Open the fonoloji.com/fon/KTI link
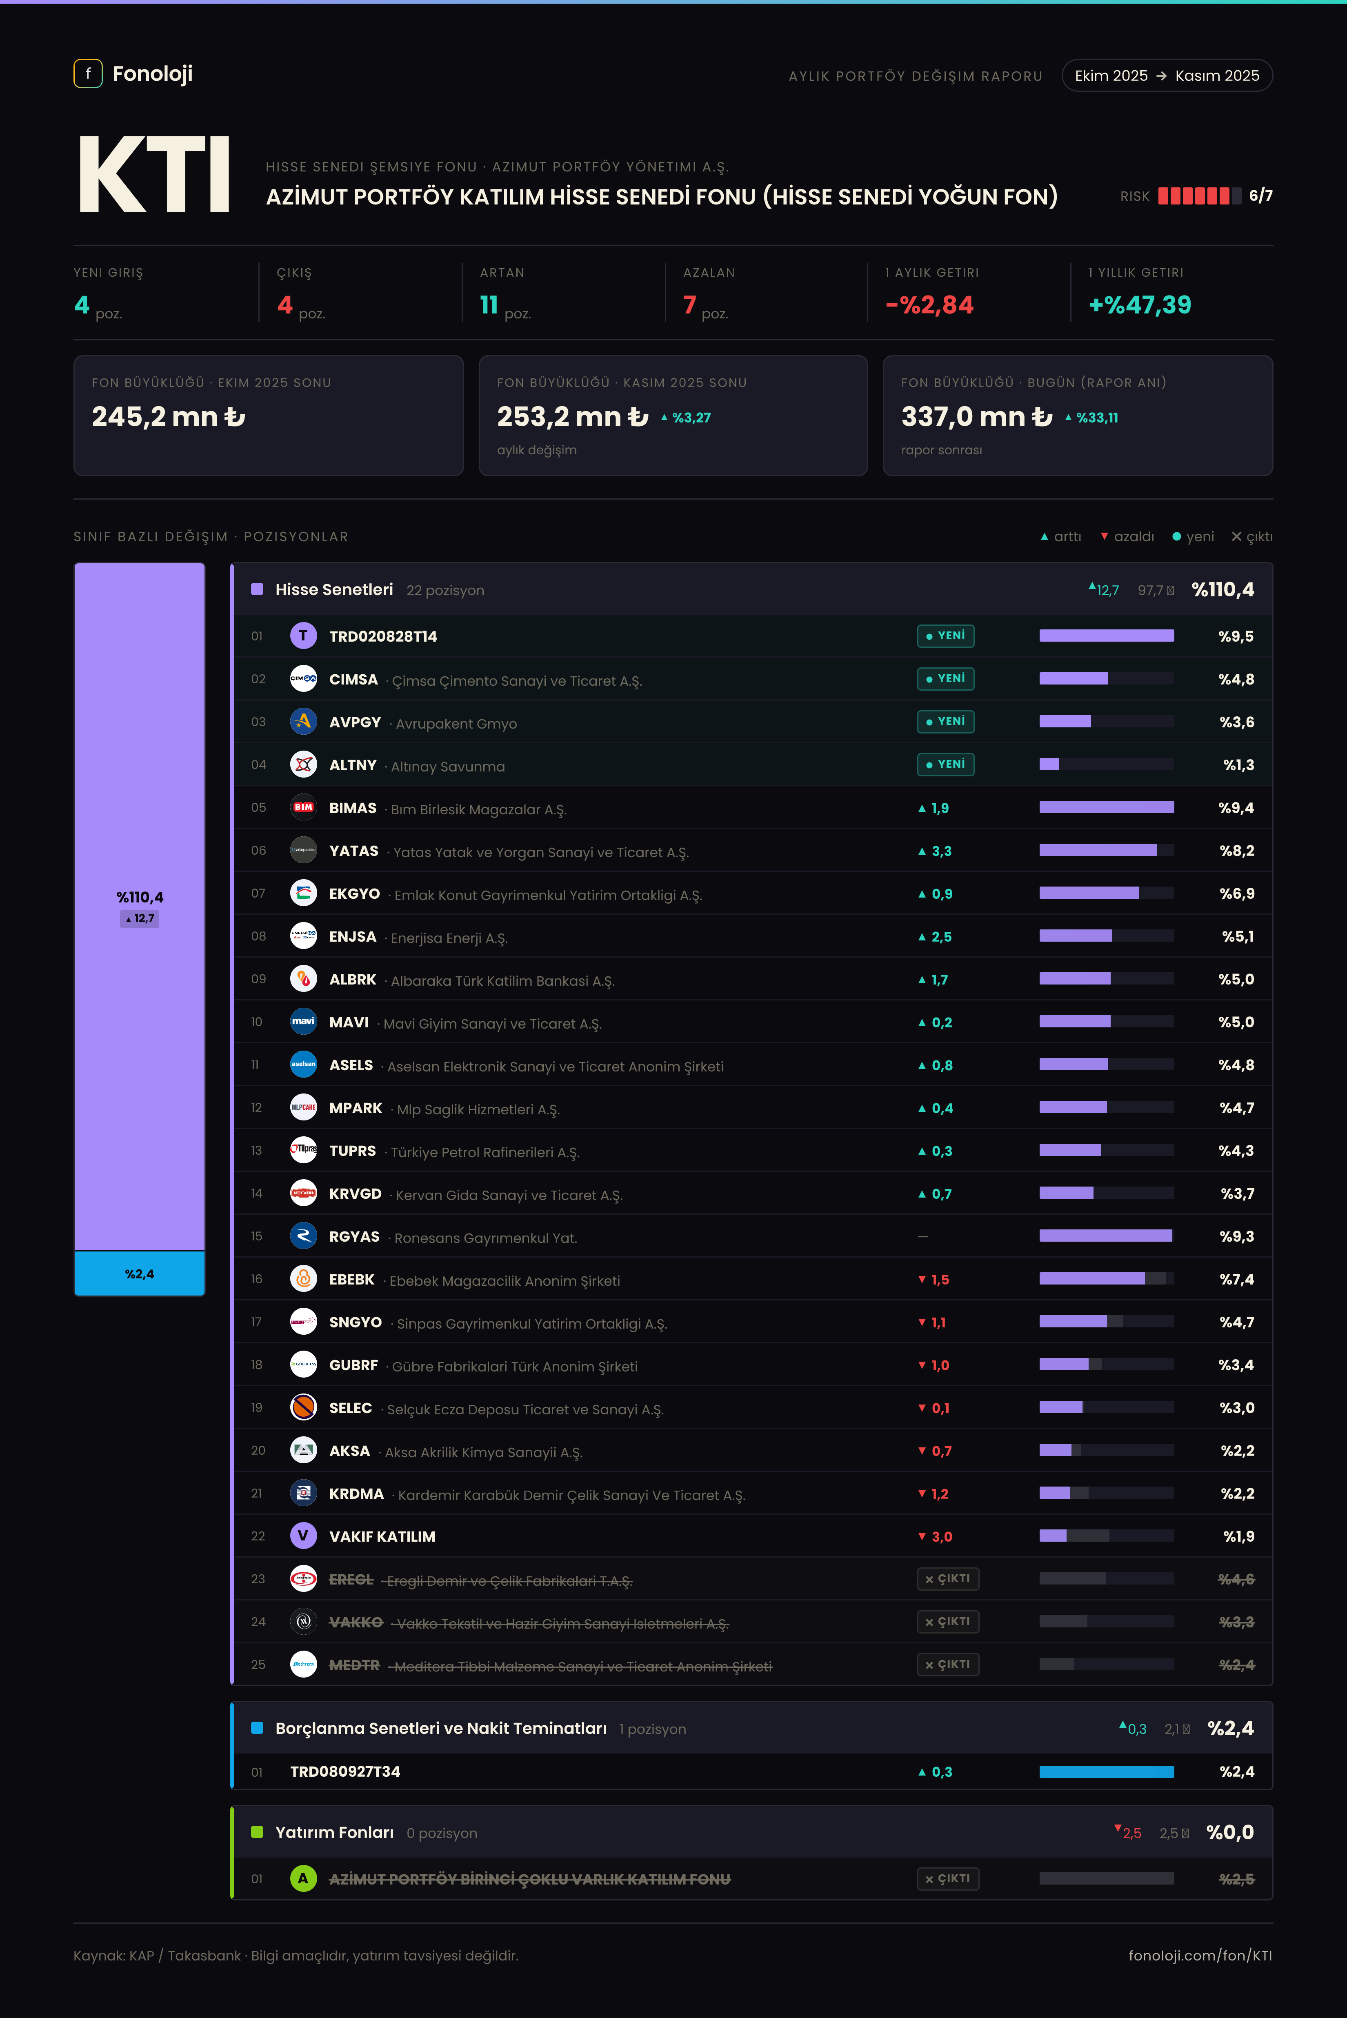The height and width of the screenshot is (2018, 1347). tap(1200, 1956)
